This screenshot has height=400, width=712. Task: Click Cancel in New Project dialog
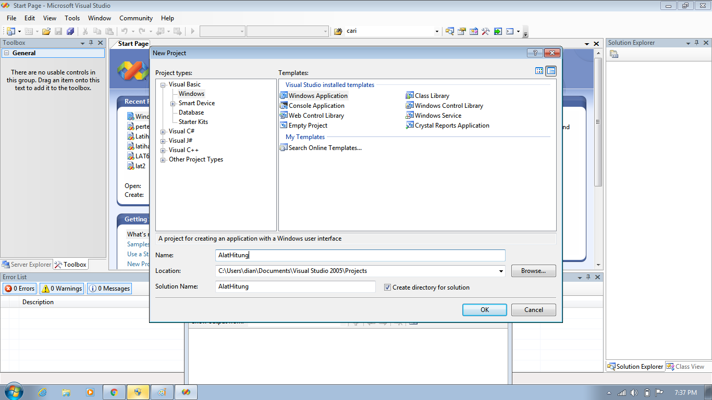[x=534, y=310]
